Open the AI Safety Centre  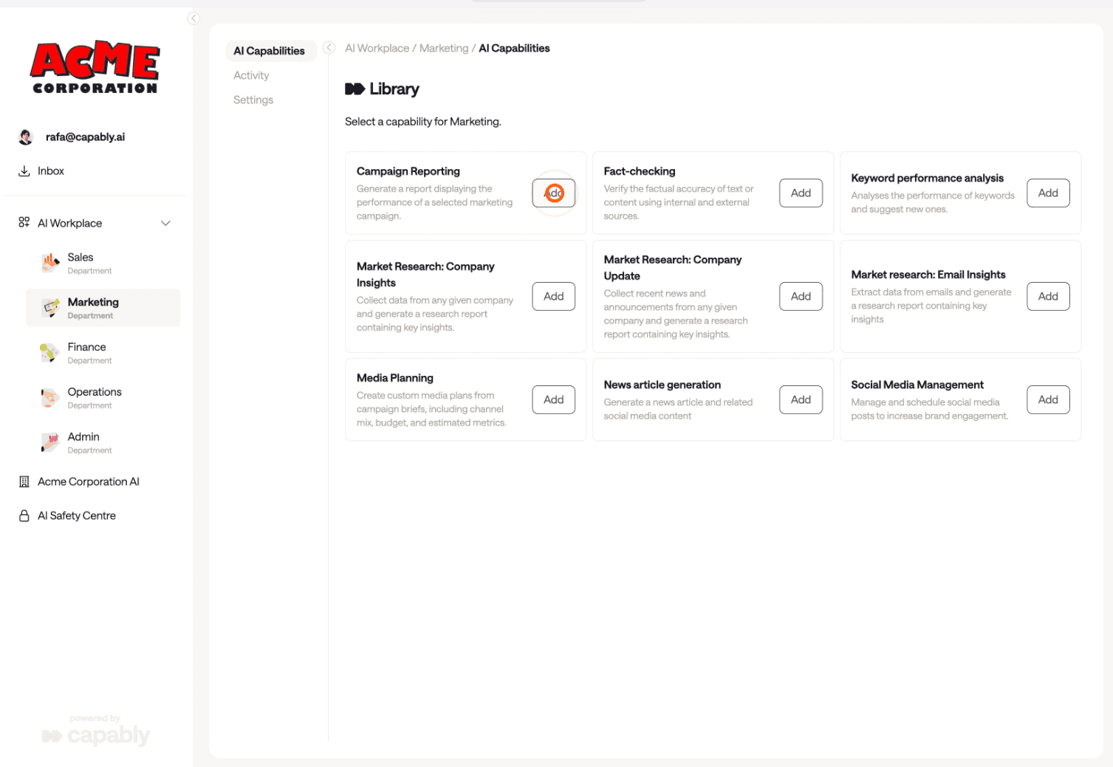pyautogui.click(x=76, y=515)
